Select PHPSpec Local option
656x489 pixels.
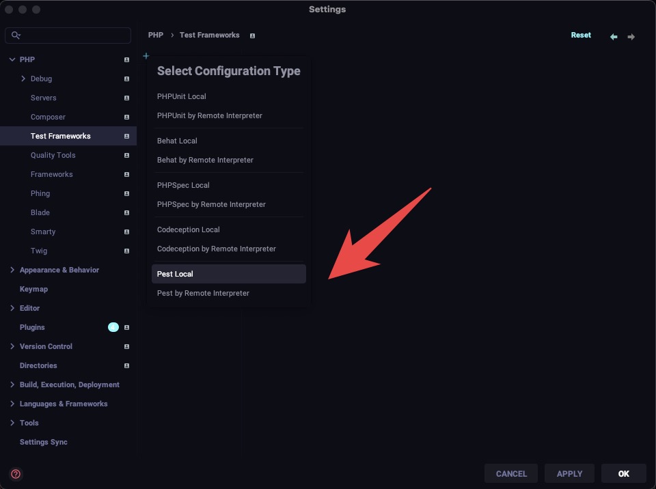pos(228,185)
